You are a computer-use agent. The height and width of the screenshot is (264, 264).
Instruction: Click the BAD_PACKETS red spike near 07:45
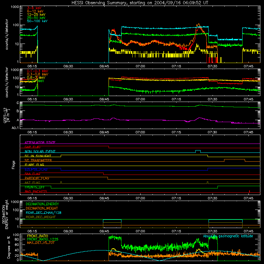[x=249, y=191]
